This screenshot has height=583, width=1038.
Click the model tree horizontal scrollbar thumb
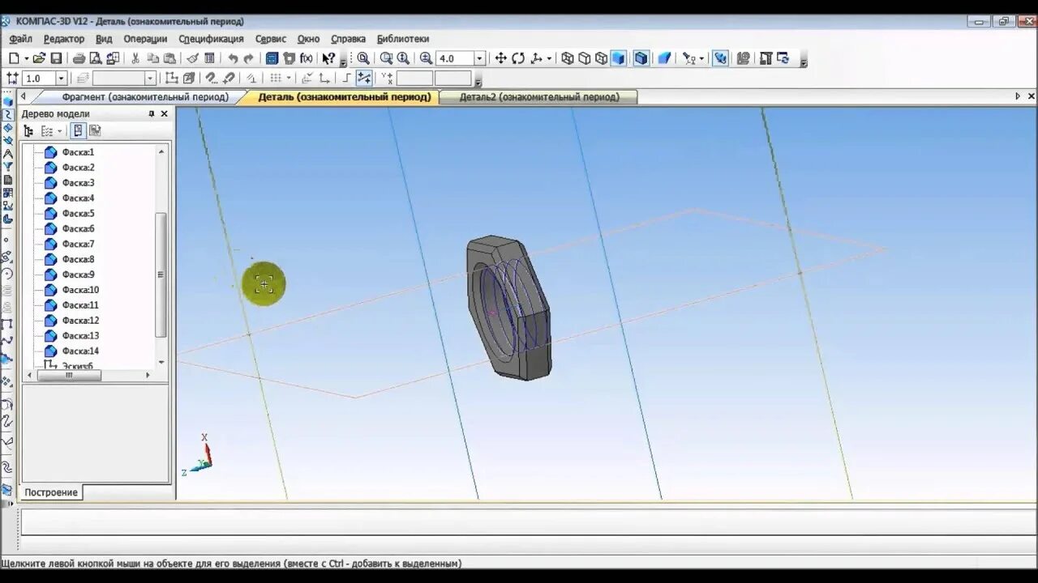69,375
